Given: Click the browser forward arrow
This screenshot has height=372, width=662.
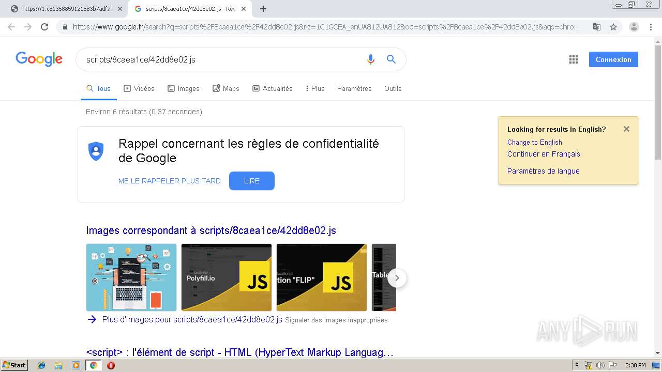Looking at the screenshot, I should click(28, 27).
